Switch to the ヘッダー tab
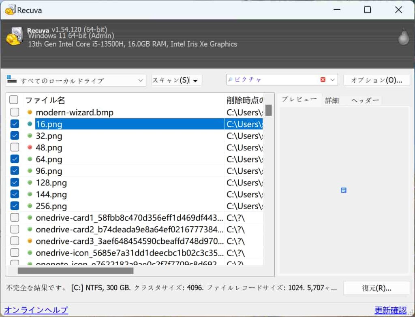 (365, 100)
